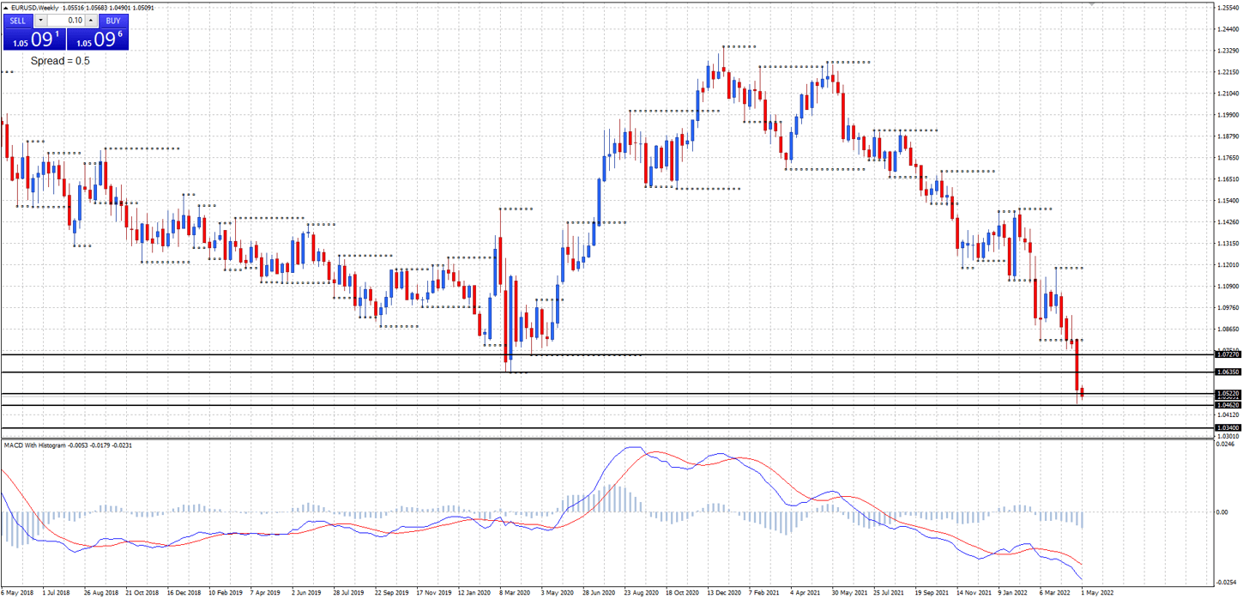This screenshot has width=1243, height=599.
Task: Select the 0.10 volume input field
Action: coord(66,20)
